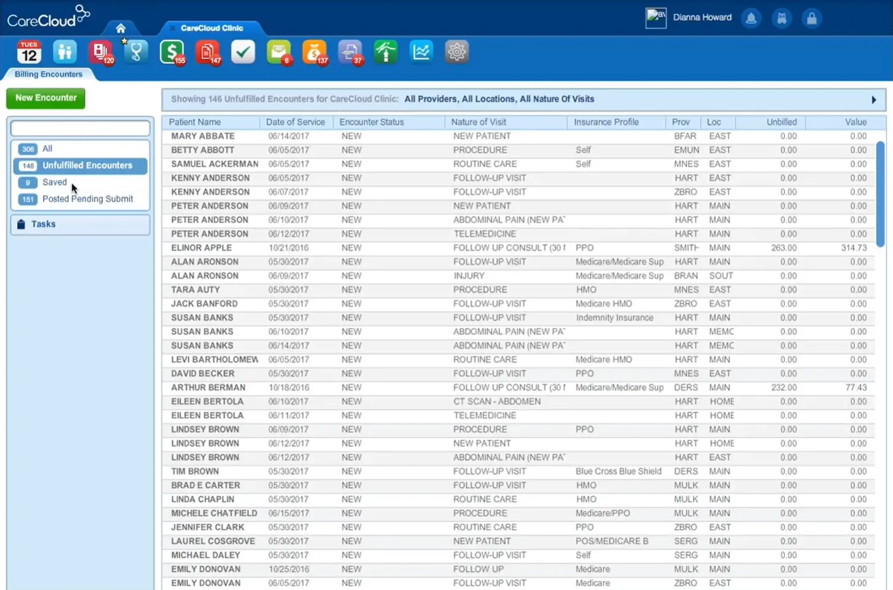Sort by Date of Service column header

click(296, 122)
